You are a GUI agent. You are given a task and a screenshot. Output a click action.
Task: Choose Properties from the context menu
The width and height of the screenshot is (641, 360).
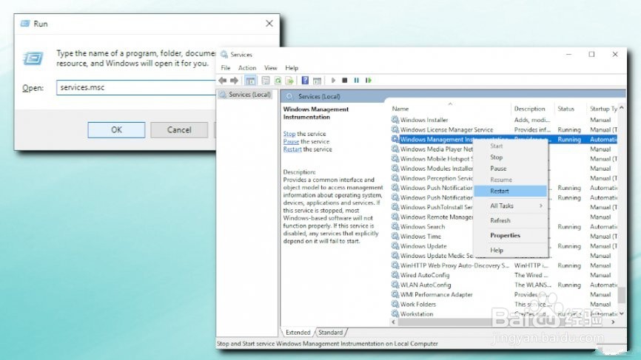(x=510, y=236)
